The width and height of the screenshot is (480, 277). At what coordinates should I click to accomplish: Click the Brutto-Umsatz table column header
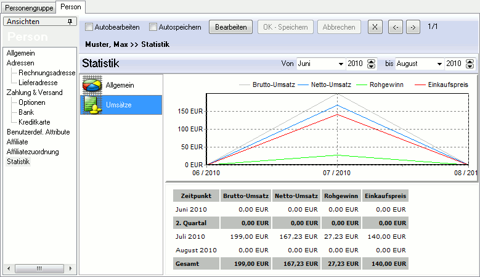[x=246, y=196]
